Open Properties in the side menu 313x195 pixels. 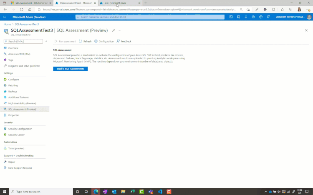14,115
